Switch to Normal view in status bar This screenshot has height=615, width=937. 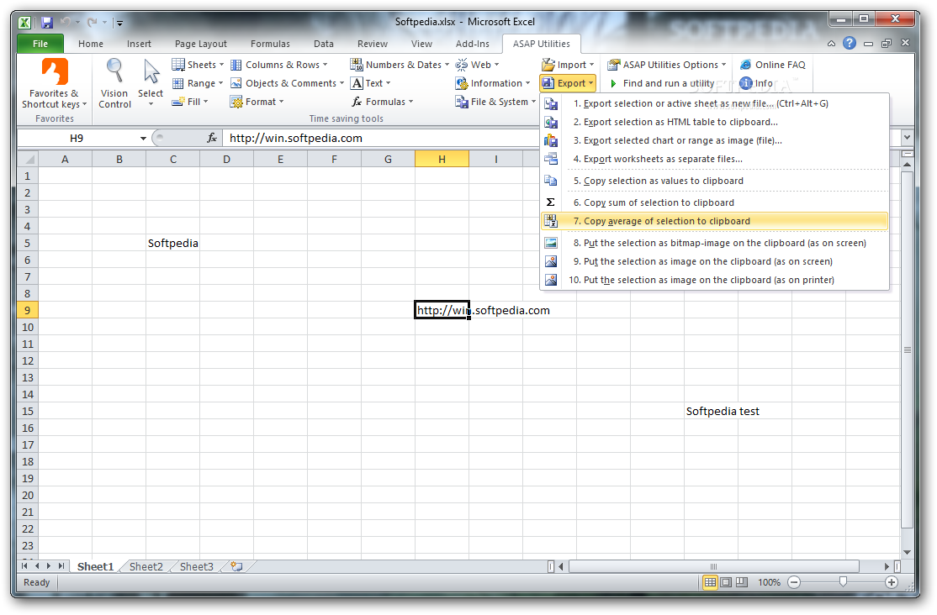(710, 582)
